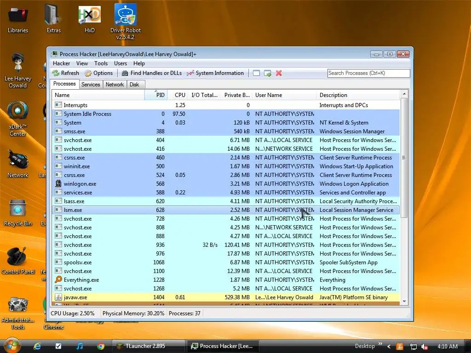
Task: Click the Windows Start orb
Action: point(11,346)
